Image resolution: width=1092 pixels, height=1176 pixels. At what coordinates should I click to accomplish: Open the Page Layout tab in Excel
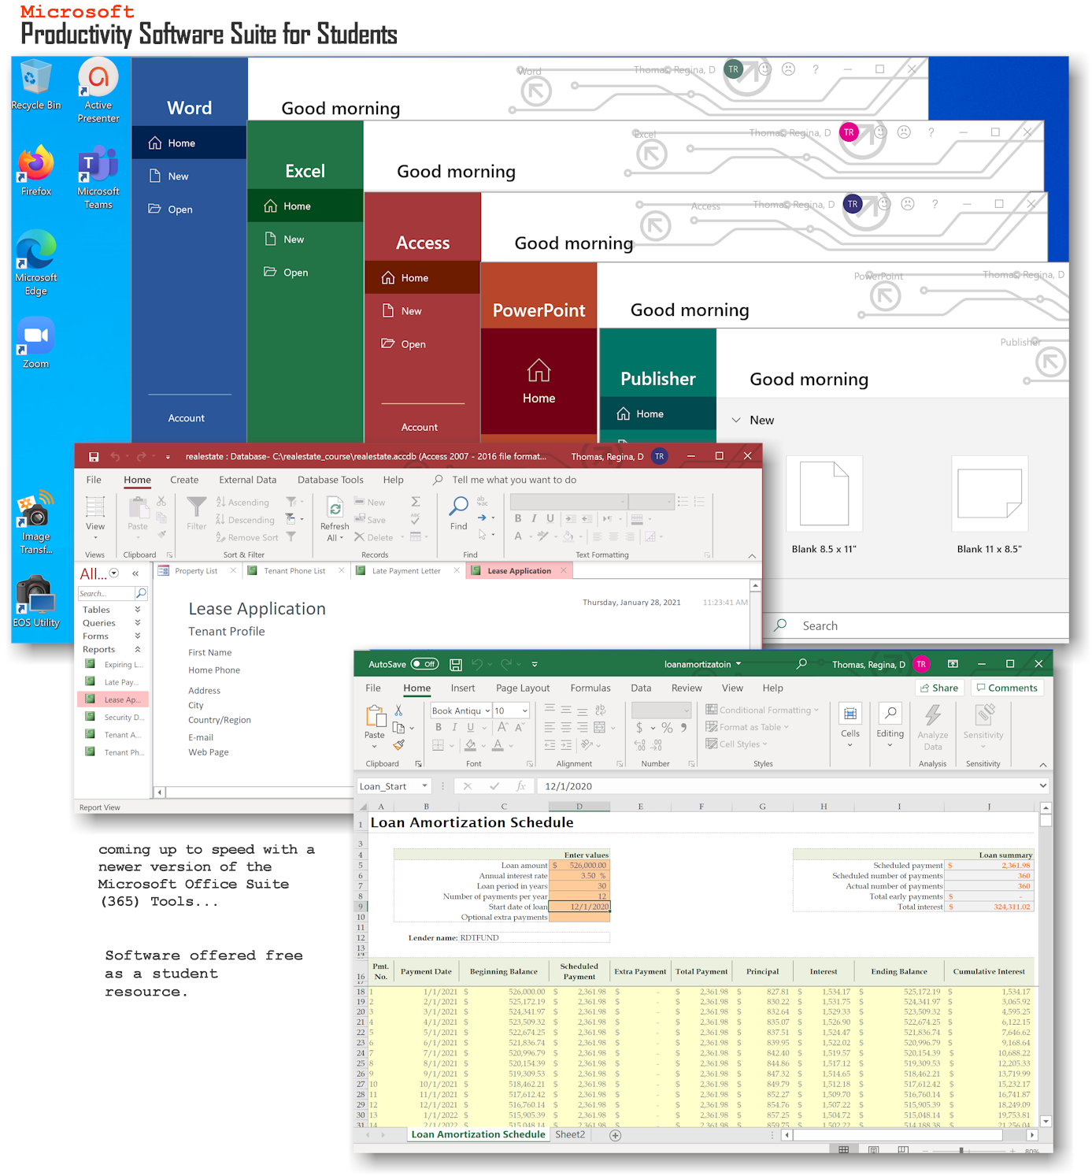coord(523,688)
